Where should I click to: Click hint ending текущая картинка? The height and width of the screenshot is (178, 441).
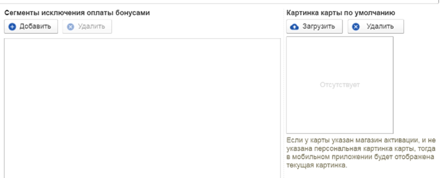(x=317, y=165)
